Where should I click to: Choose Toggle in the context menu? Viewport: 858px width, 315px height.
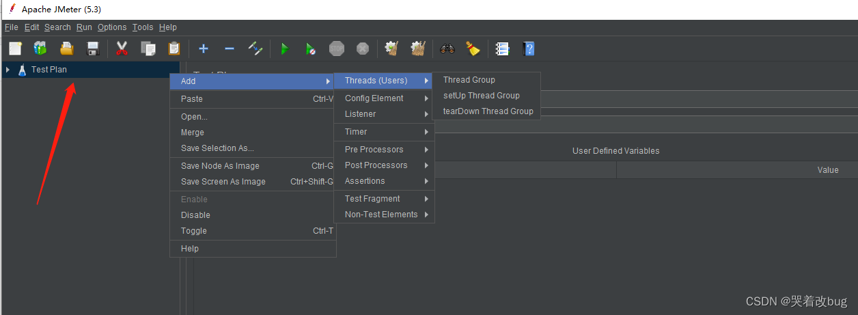pos(253,231)
